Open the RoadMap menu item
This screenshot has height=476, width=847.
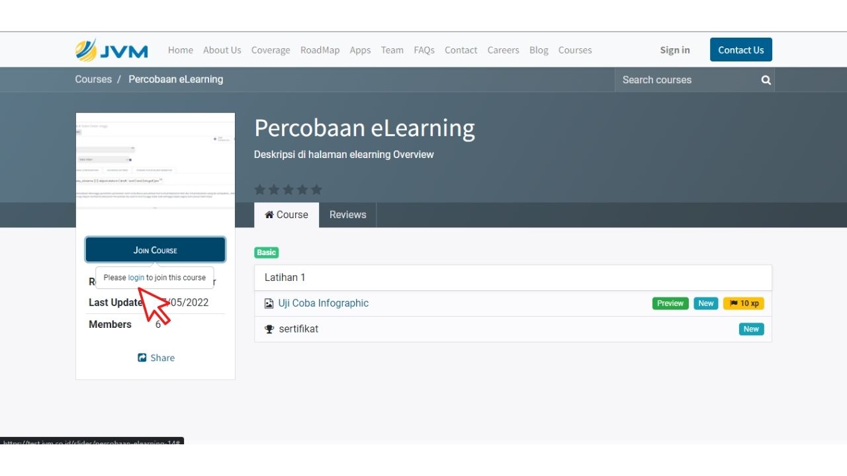(320, 50)
